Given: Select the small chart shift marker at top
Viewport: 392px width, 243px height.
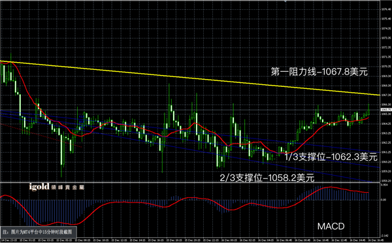Looking at the screenshot, I should [286, 1].
